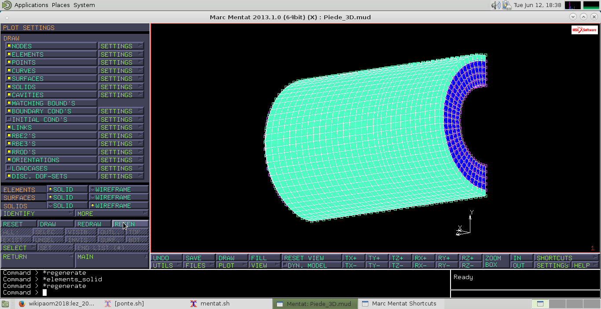Click the Firefox icon in the taskbar
The image size is (601, 309).
pyautogui.click(x=22, y=303)
